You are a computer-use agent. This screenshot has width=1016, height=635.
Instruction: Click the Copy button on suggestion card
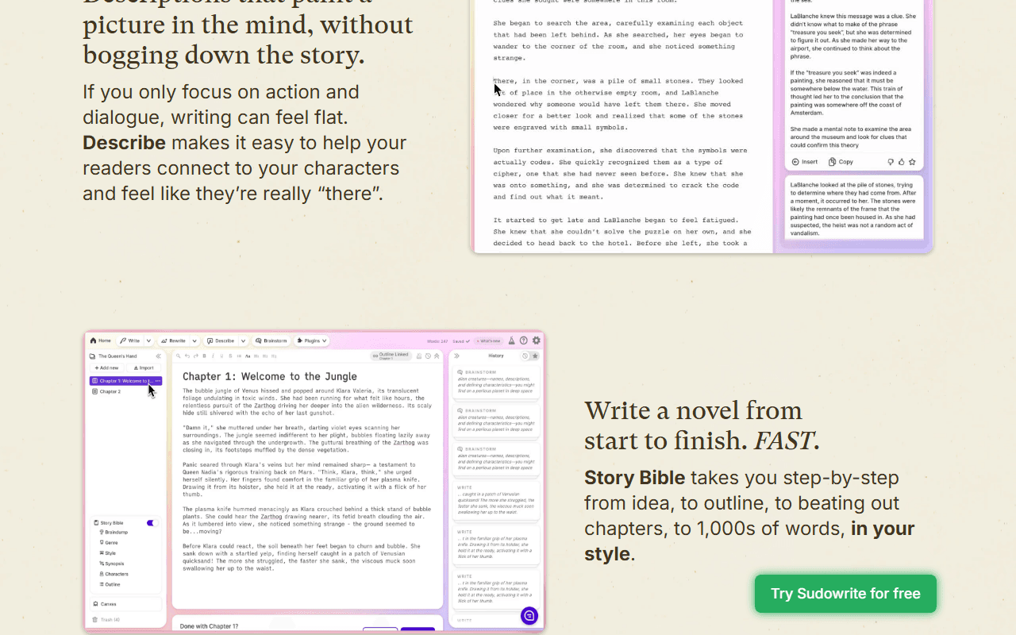841,161
